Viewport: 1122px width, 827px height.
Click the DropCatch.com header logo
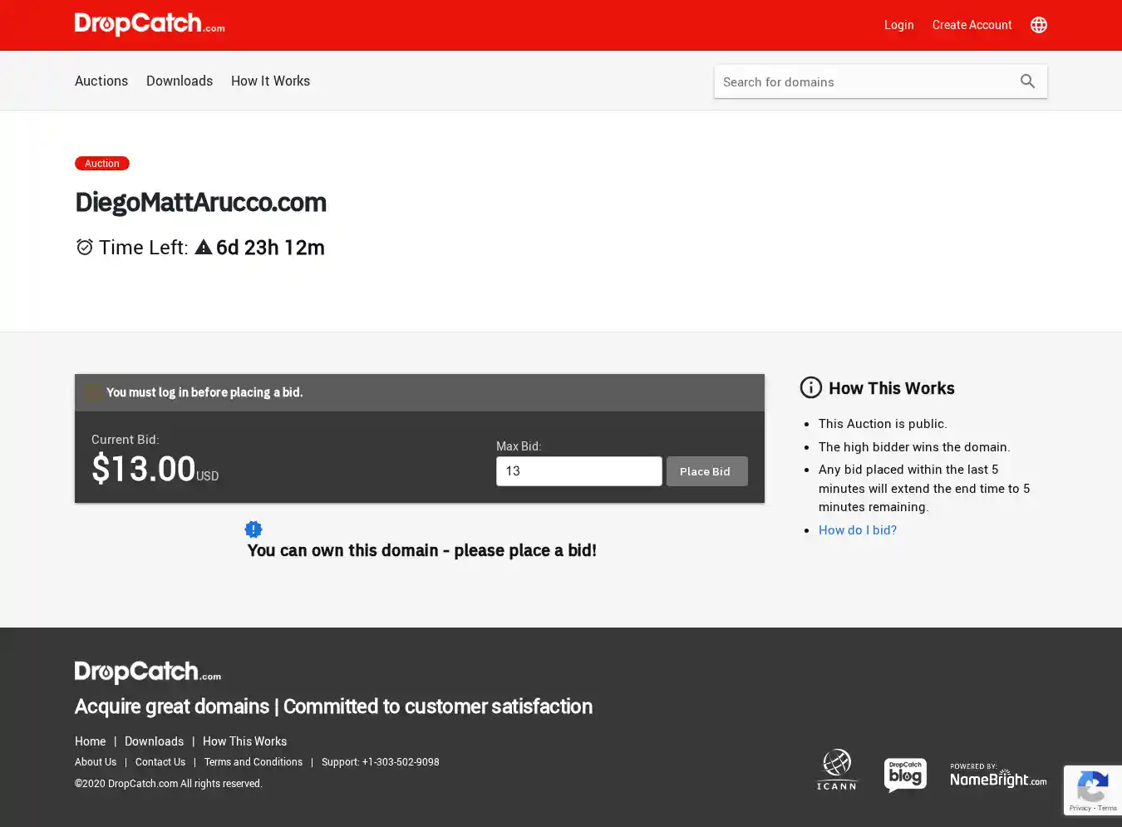click(x=150, y=24)
